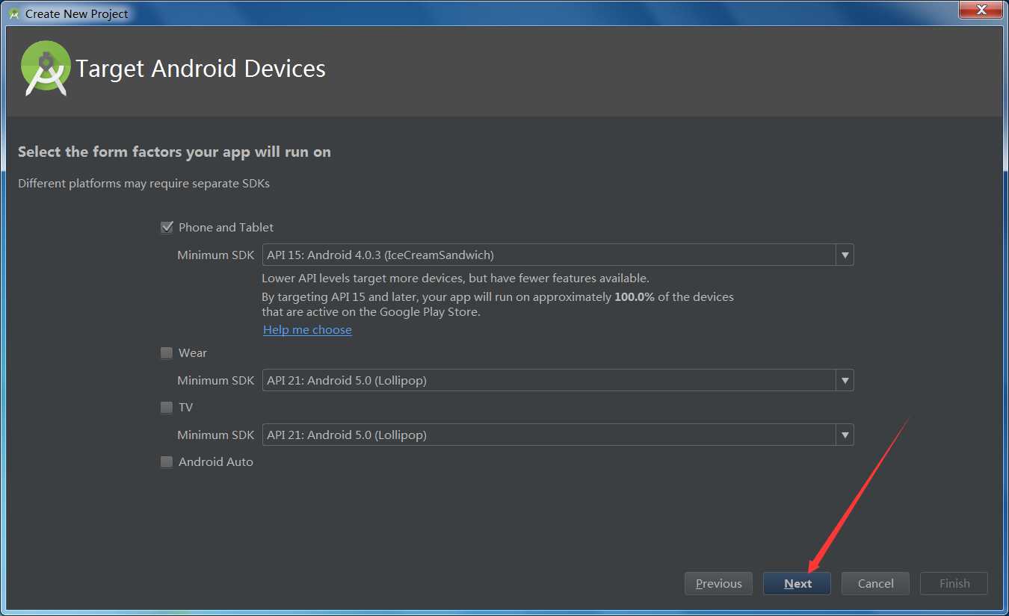Open the TV Minimum SDK dropdown arrow
The image size is (1009, 616).
pyautogui.click(x=845, y=435)
